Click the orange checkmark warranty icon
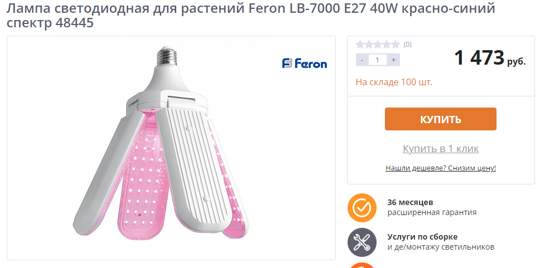The image size is (554, 268). 362,207
